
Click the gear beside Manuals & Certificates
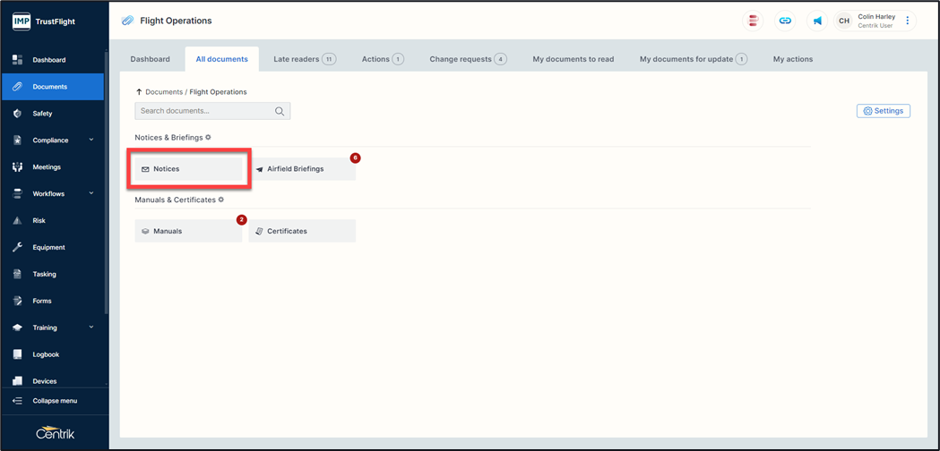click(220, 200)
